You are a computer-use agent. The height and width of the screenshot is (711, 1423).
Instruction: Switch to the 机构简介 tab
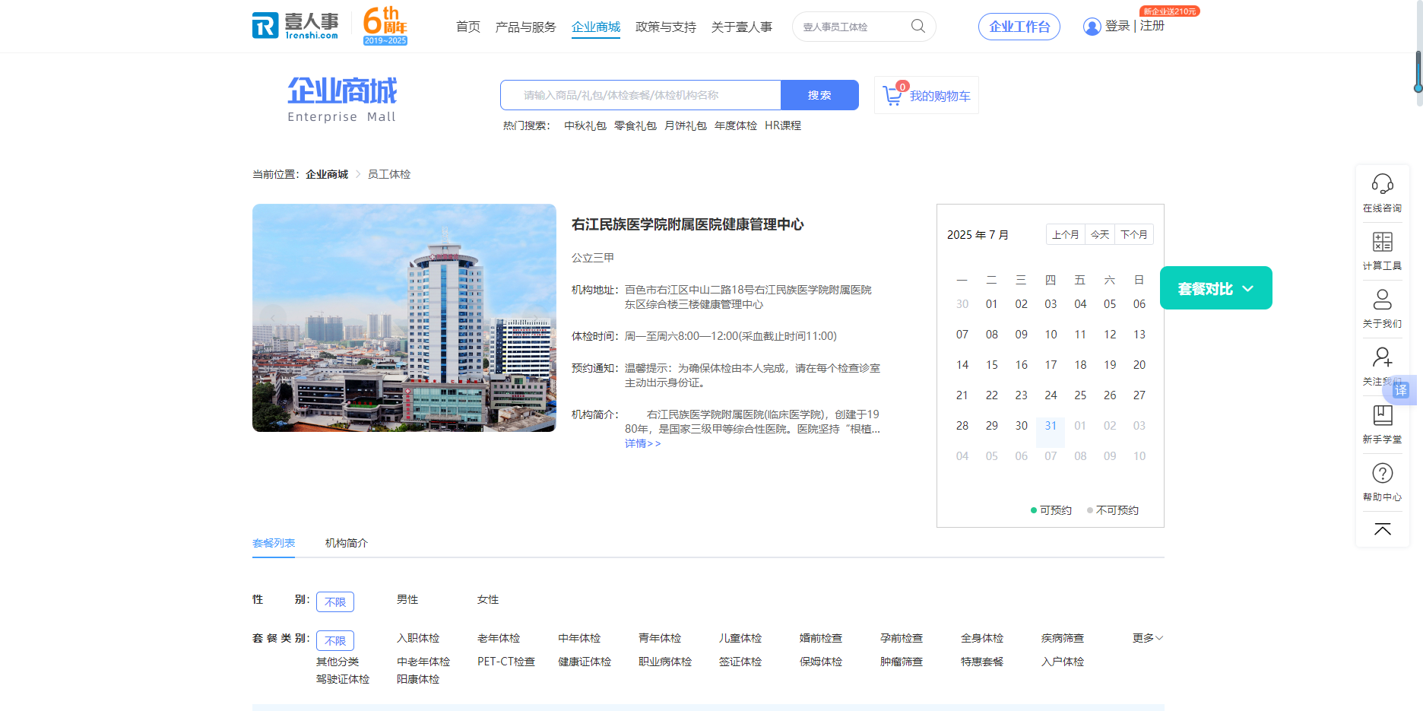(347, 543)
